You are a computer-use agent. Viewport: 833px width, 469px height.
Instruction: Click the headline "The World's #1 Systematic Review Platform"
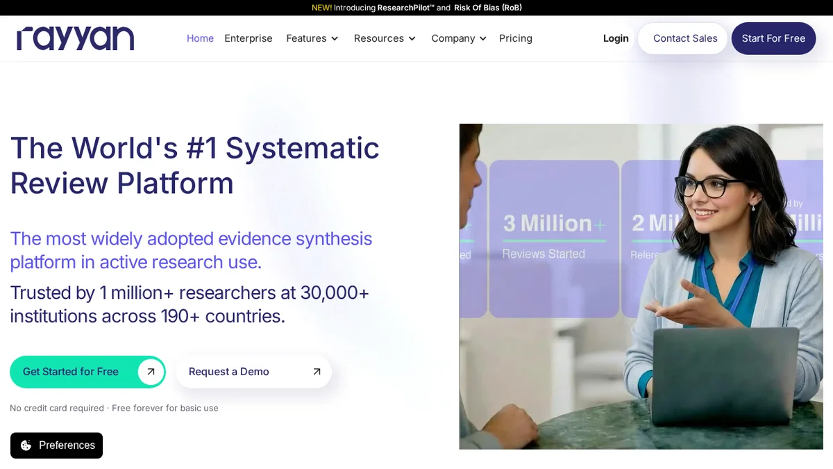(x=194, y=165)
